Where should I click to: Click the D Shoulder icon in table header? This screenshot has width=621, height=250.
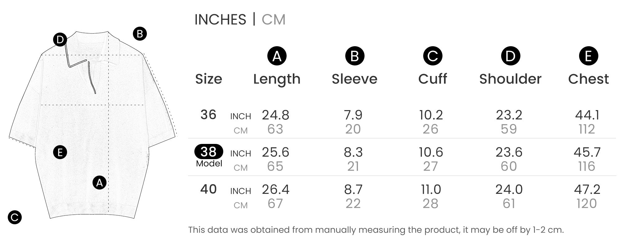[x=510, y=56]
